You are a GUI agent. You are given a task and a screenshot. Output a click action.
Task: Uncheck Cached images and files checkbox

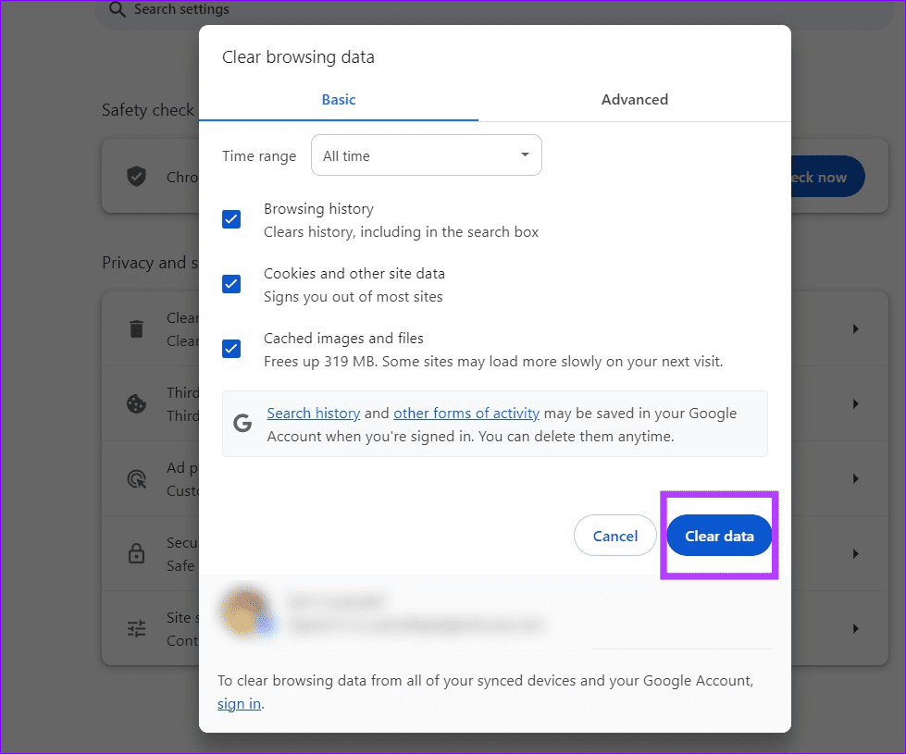point(231,349)
